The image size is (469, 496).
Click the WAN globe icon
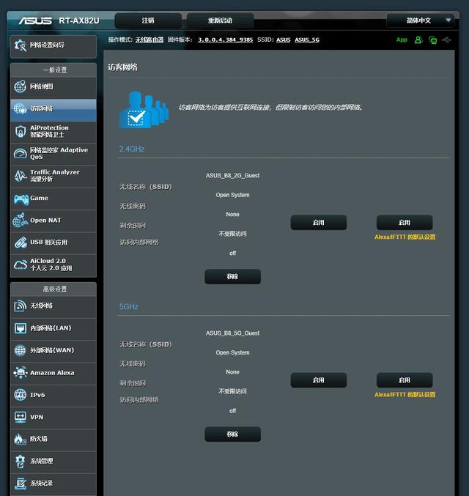20,350
